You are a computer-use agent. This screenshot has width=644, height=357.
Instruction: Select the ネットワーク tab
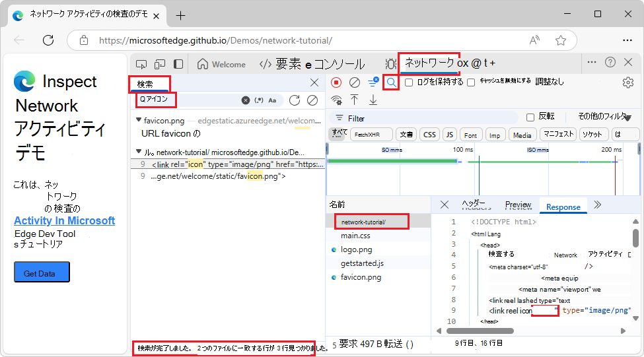(429, 63)
